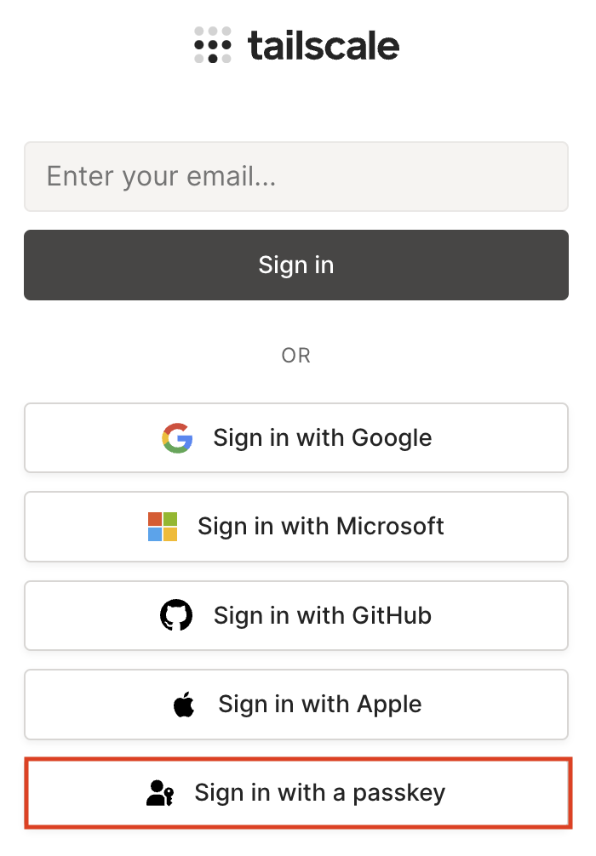Image resolution: width=596 pixels, height=856 pixels.
Task: Click the GitHub Octocat logo icon
Action: click(177, 615)
